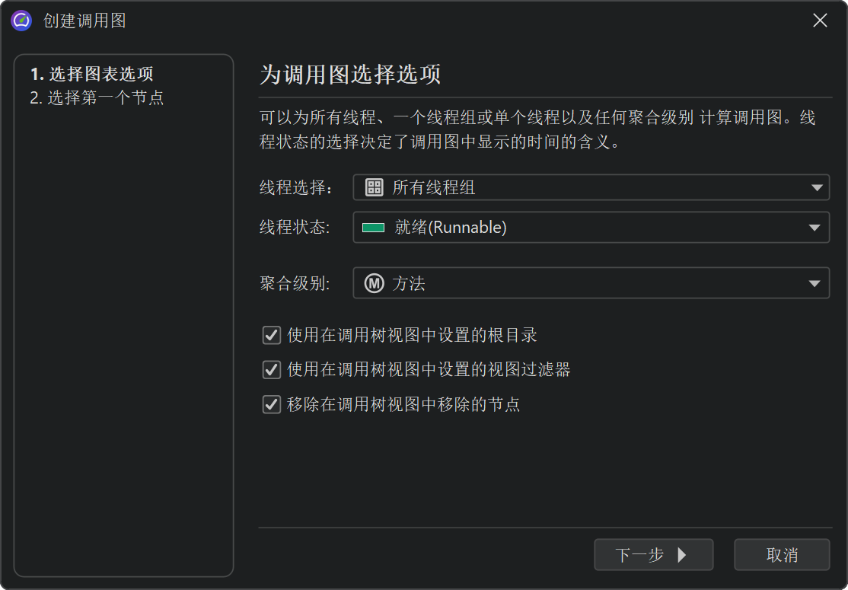
Task: Click the arrow icon on 下一步 button
Action: (682, 555)
